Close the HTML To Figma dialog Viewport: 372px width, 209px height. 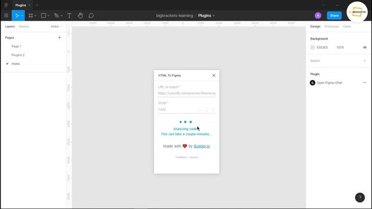click(213, 75)
